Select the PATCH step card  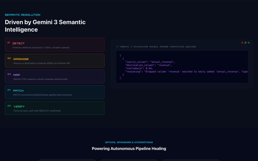(55, 92)
